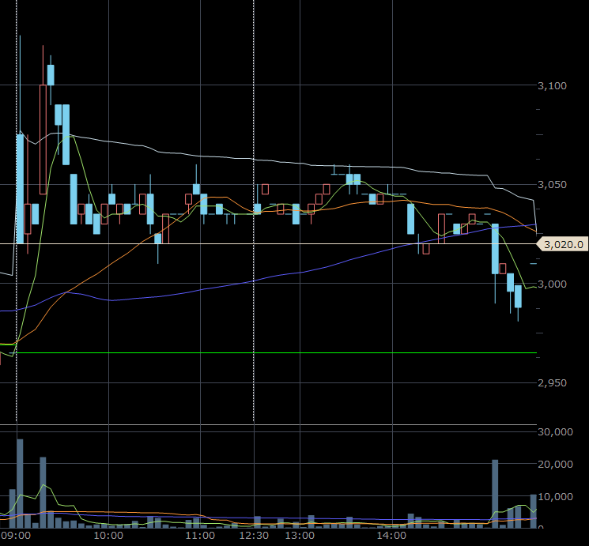Click the 12:30 time axis label
589x546 pixels.
click(254, 536)
